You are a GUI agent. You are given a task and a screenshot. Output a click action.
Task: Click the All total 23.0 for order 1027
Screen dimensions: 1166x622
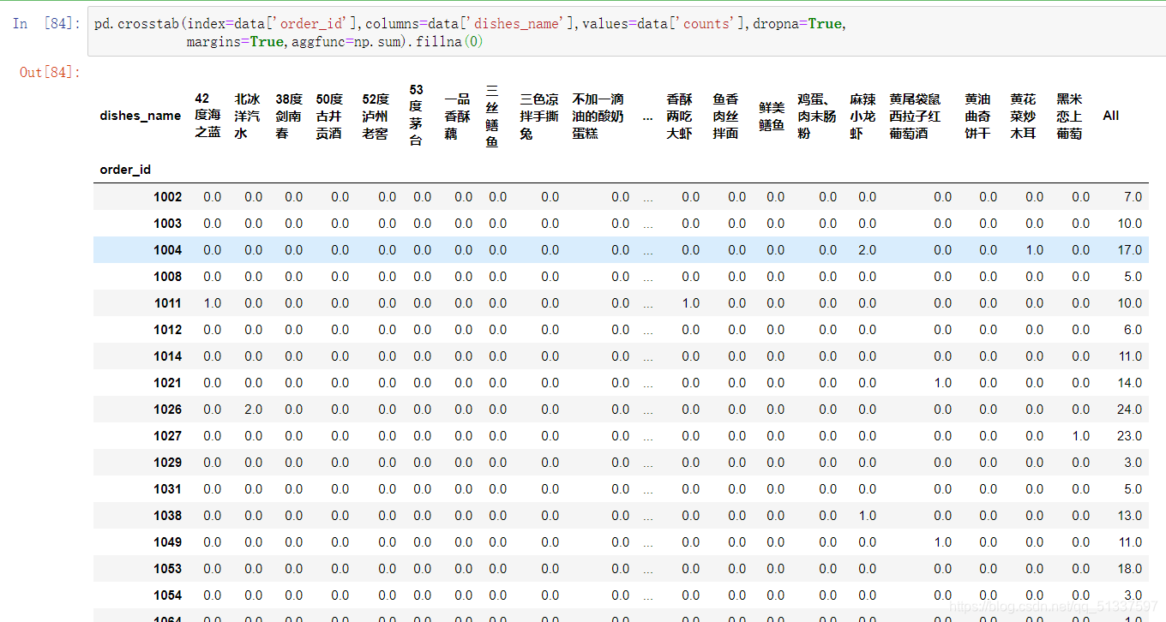[x=1130, y=436]
